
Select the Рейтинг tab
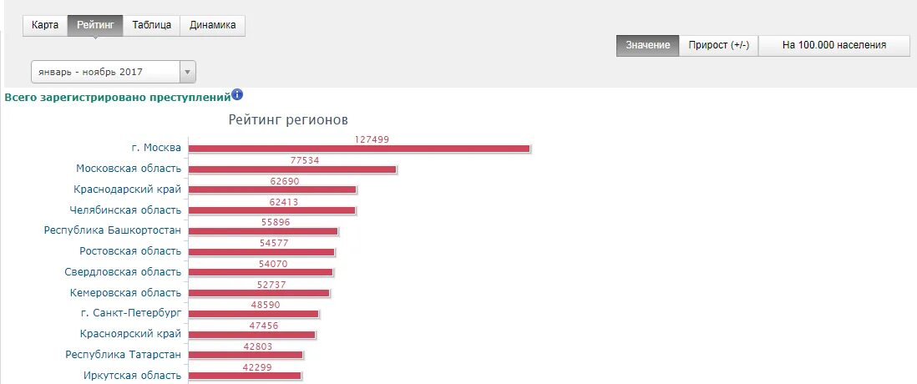(95, 25)
